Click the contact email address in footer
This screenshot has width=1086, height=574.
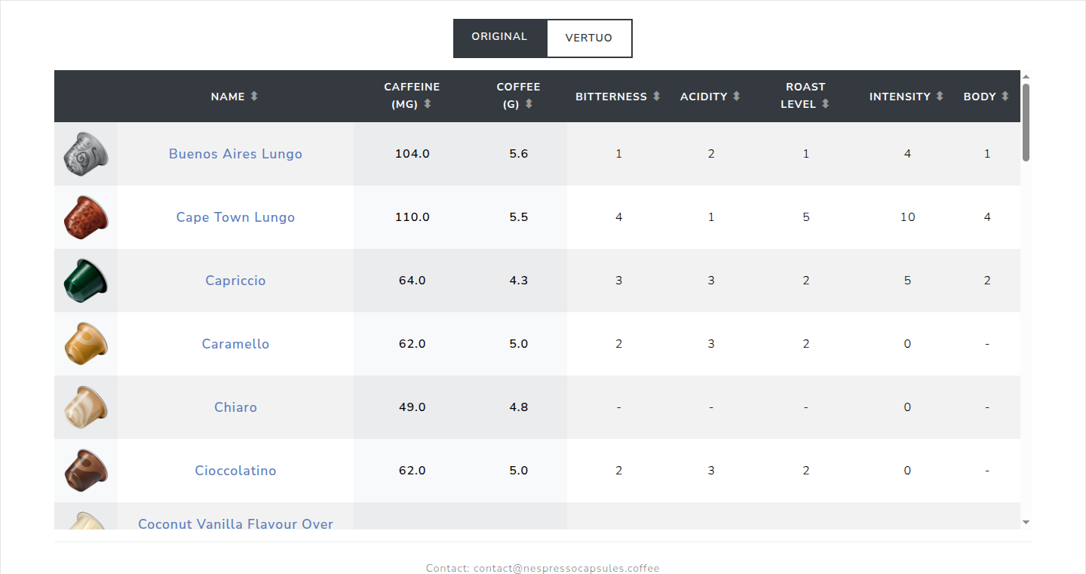[566, 568]
